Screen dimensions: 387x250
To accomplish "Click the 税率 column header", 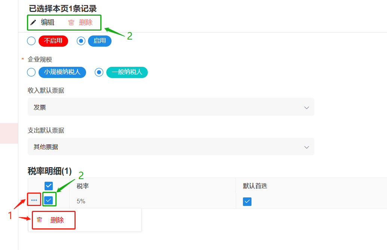I will [83, 186].
